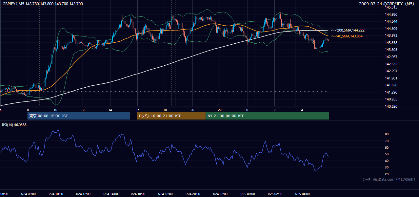
Task: Click hour tick 12 under the price chart
Action: click(83, 110)
